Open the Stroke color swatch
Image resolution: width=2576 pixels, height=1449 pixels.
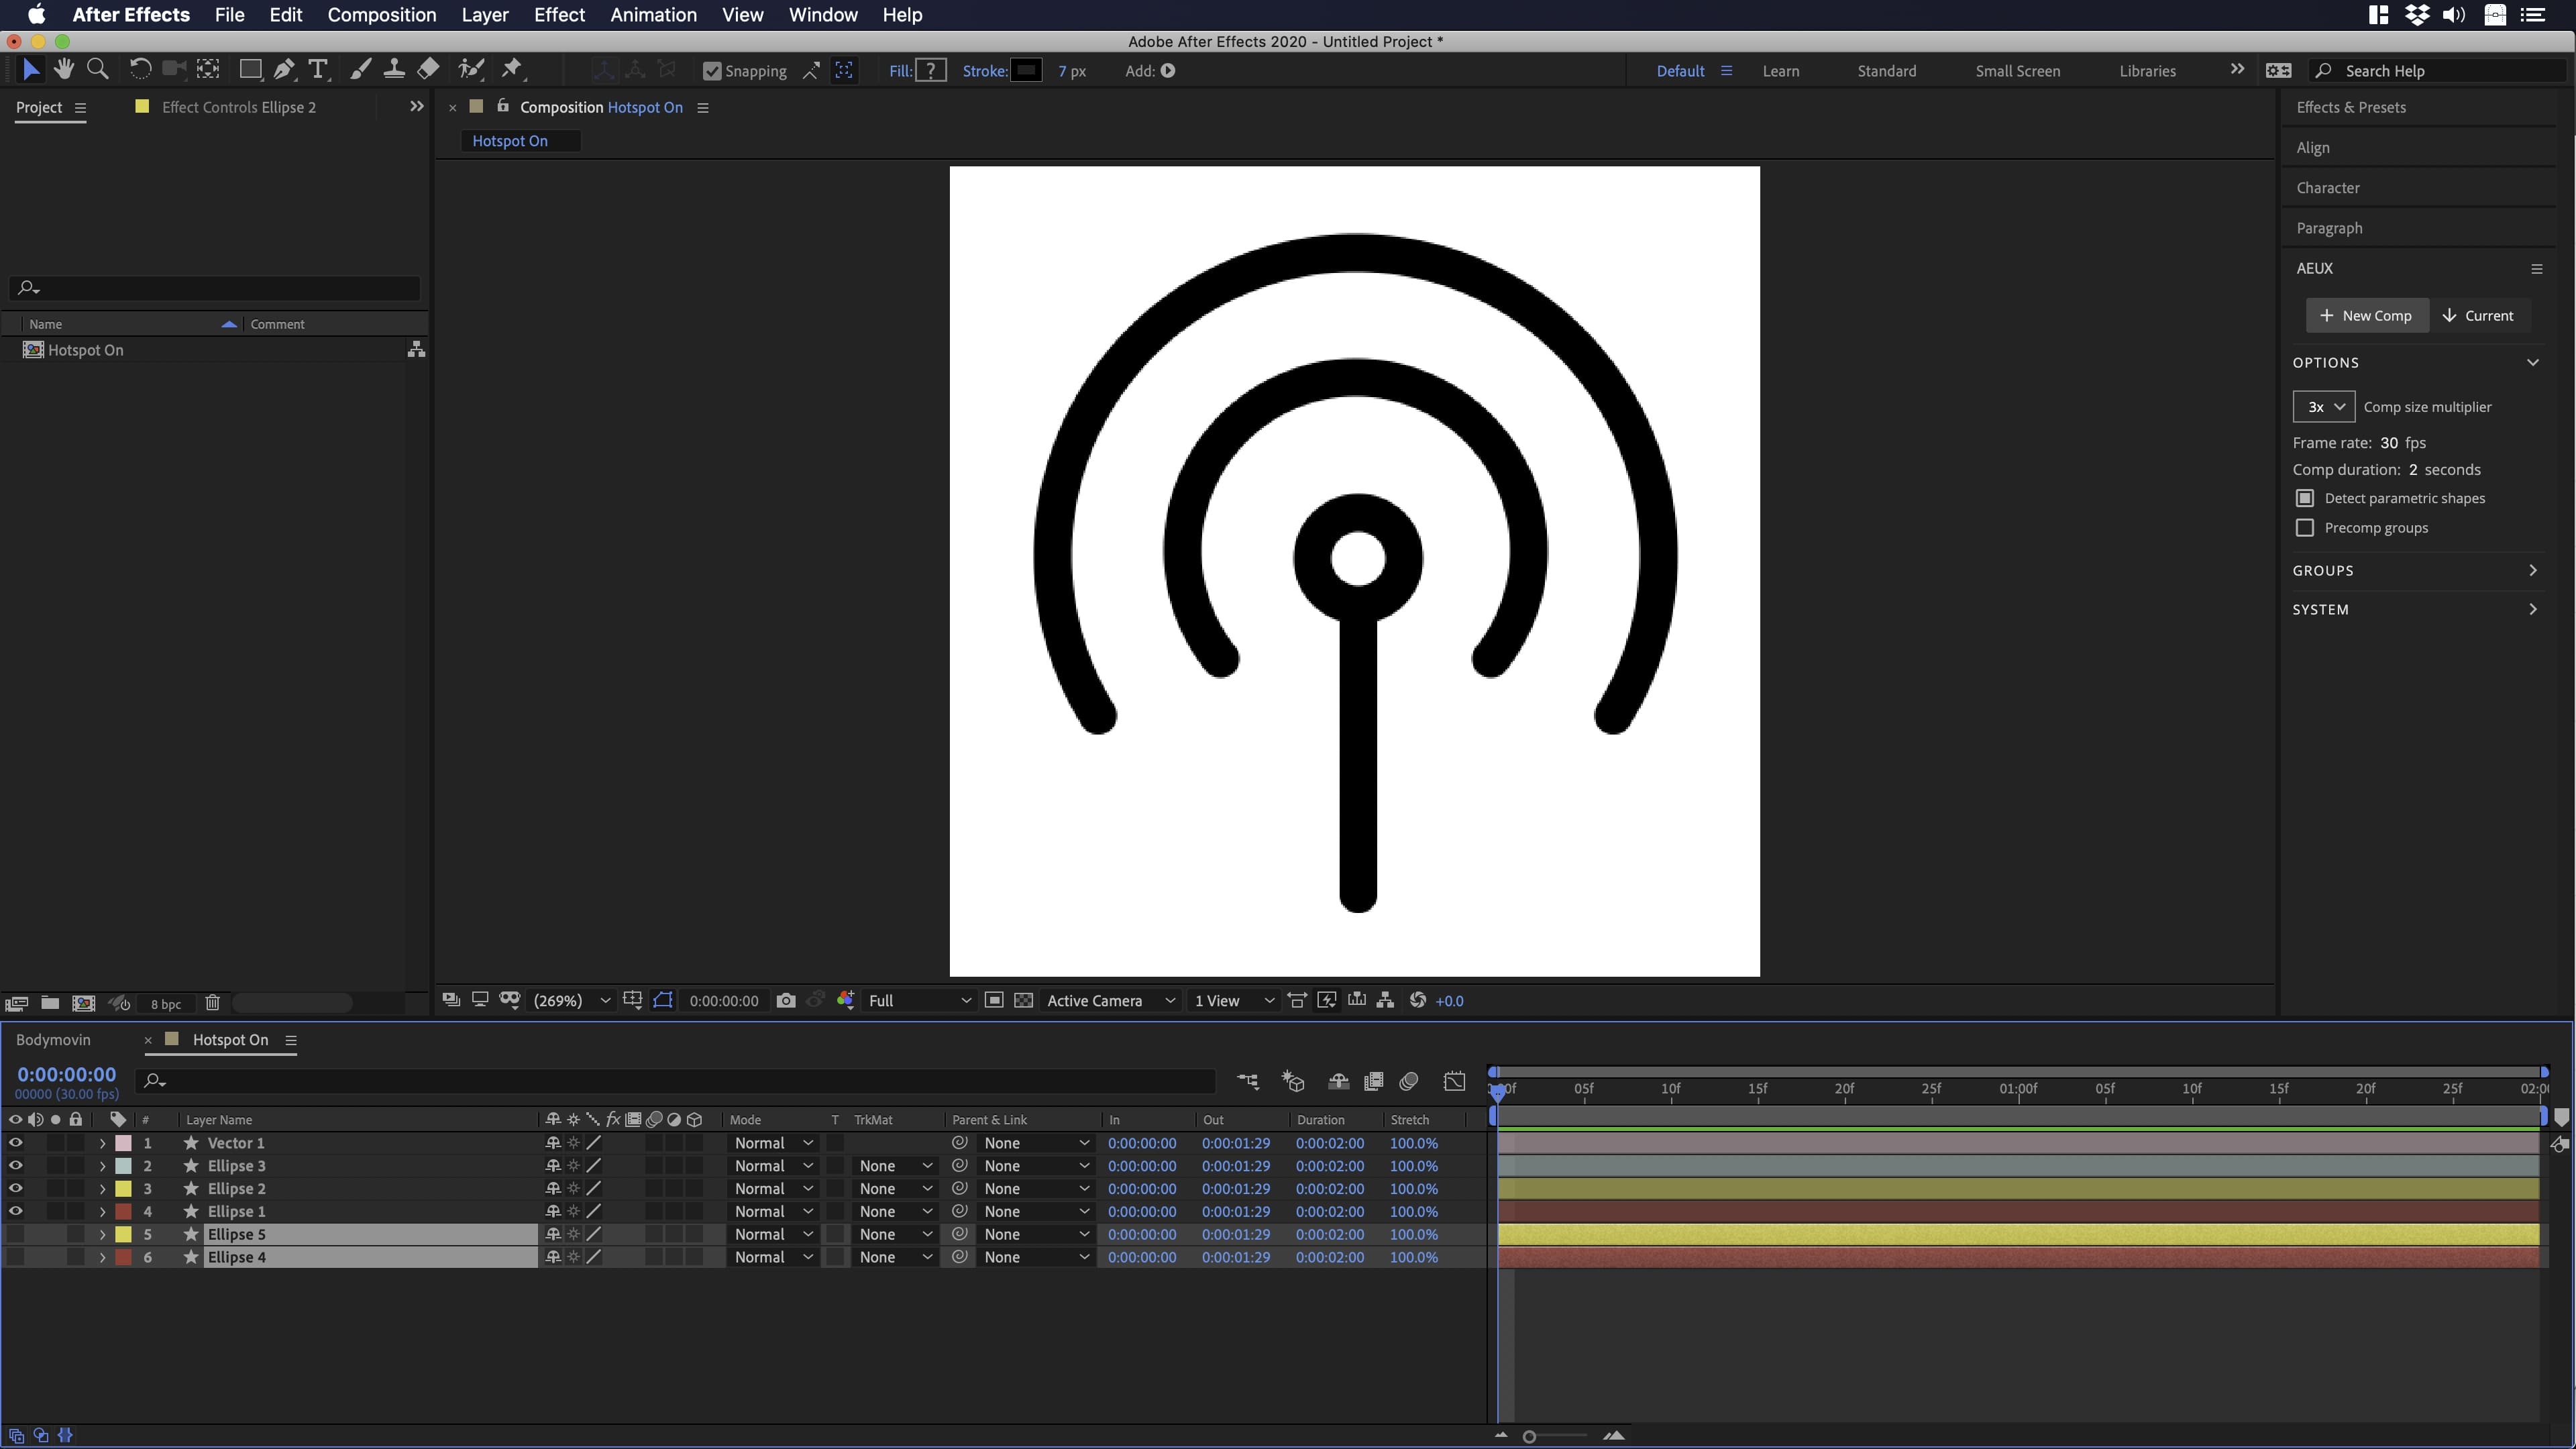pos(1026,71)
